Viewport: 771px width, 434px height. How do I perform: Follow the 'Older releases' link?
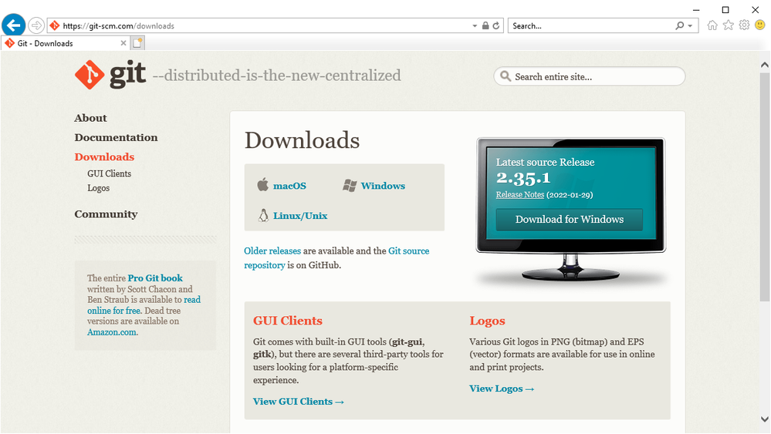272,251
